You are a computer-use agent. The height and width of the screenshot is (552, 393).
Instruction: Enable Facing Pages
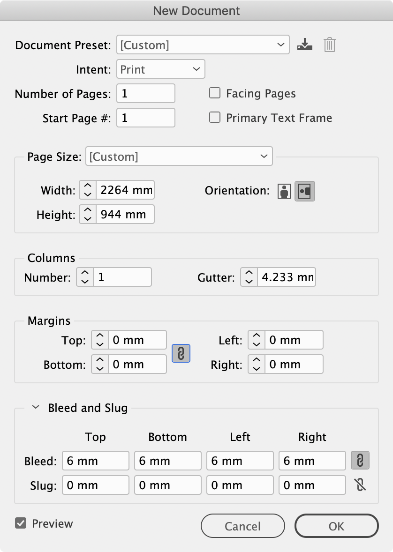point(214,93)
